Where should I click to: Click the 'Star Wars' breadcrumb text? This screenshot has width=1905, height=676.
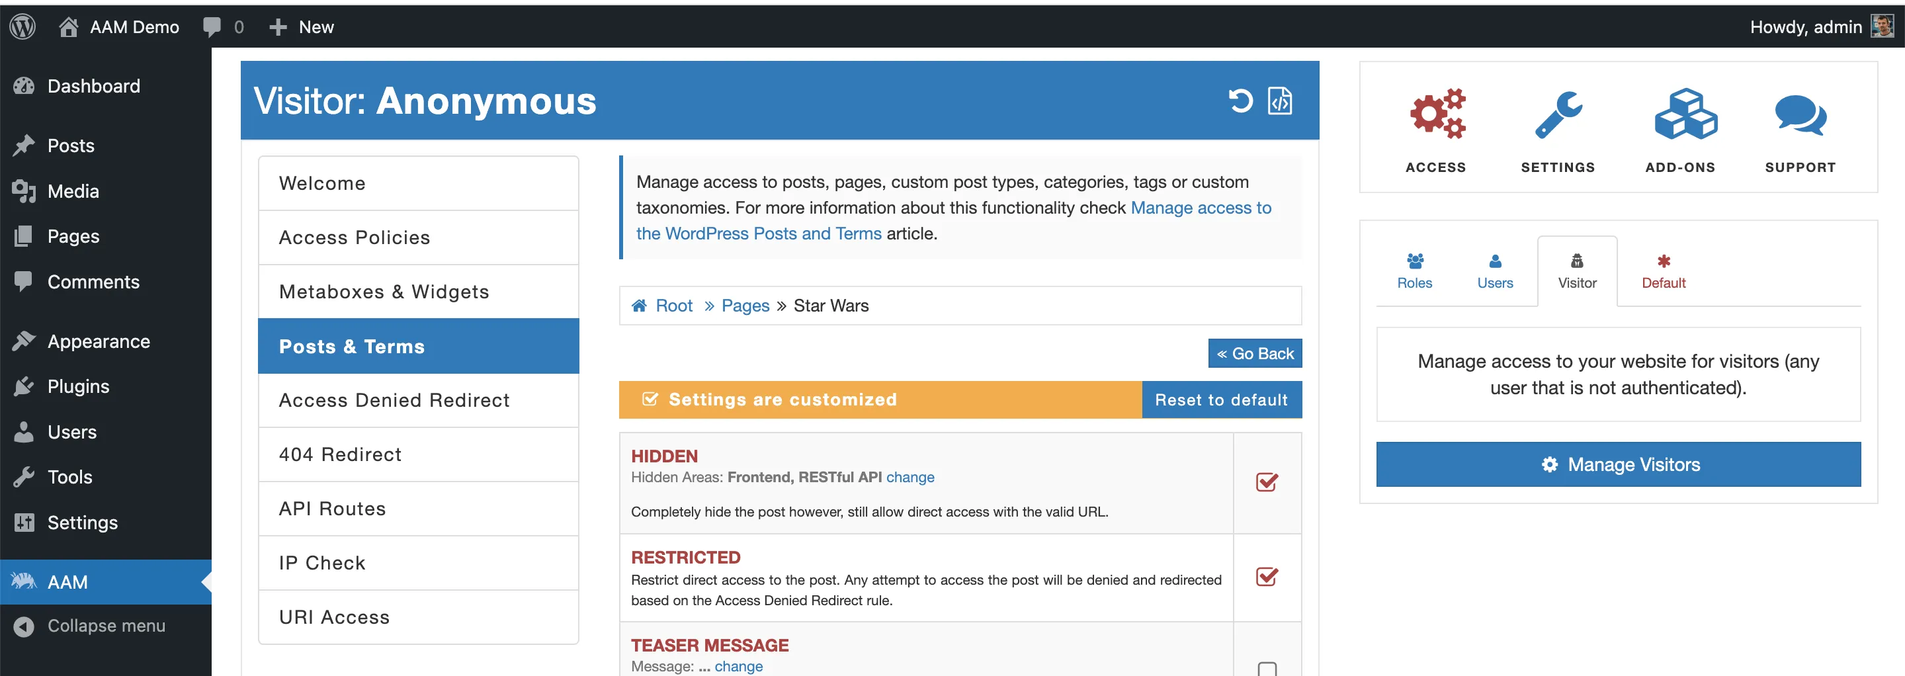click(x=831, y=306)
